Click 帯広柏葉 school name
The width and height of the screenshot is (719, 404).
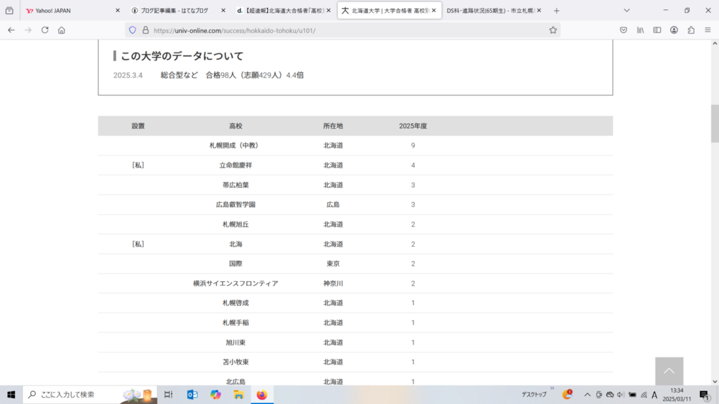(x=236, y=185)
